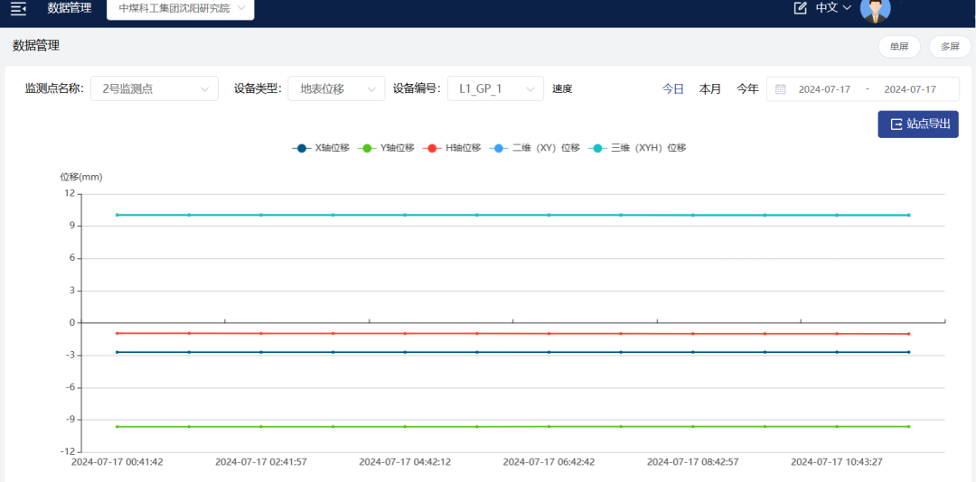
Task: Click the calendar icon in date range
Action: tap(781, 89)
